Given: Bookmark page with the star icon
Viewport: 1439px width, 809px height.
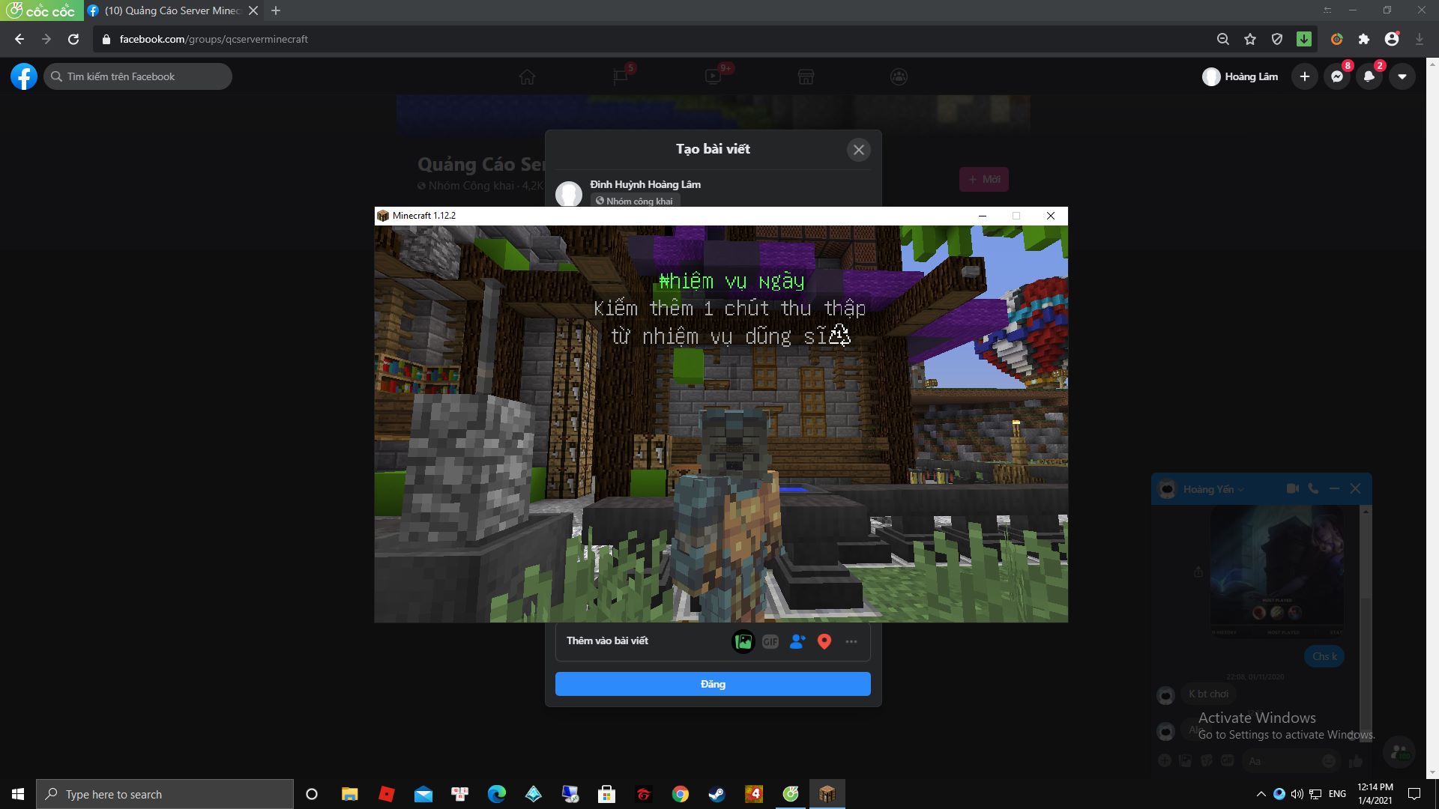Looking at the screenshot, I should click(1249, 39).
